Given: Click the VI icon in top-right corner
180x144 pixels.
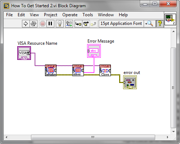Looking at the screenshot, I should point(170,19).
